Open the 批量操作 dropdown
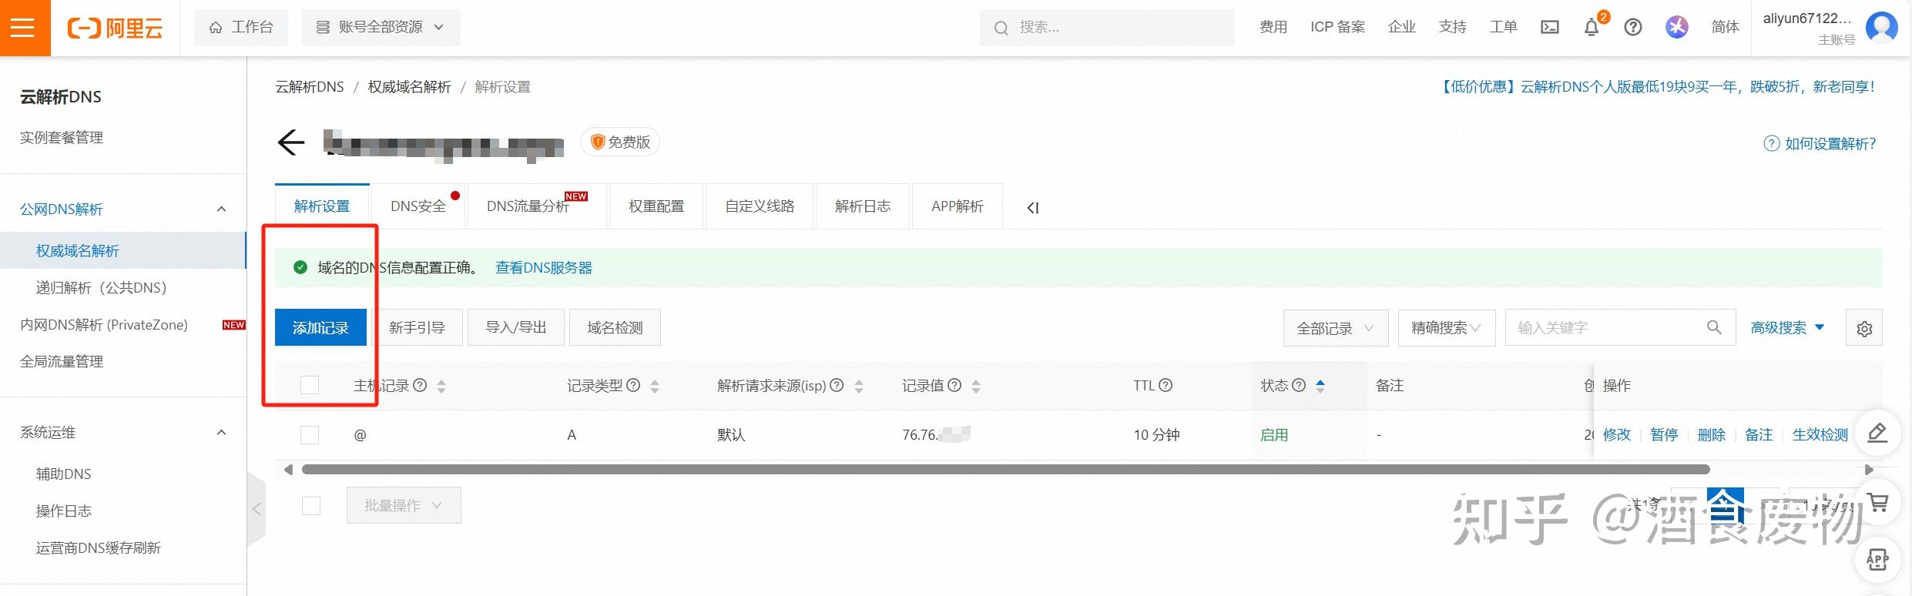The height and width of the screenshot is (596, 1912). [404, 505]
